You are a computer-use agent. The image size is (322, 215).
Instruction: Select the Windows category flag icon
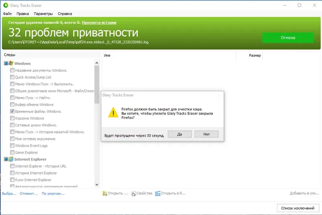[x=11, y=63]
